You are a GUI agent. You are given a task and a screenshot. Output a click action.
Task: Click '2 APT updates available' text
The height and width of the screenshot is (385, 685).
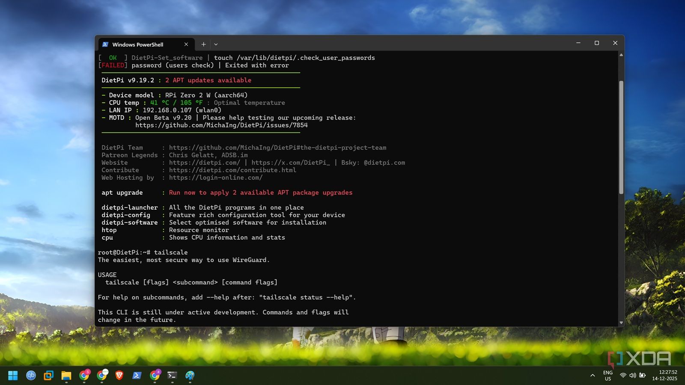(x=208, y=80)
